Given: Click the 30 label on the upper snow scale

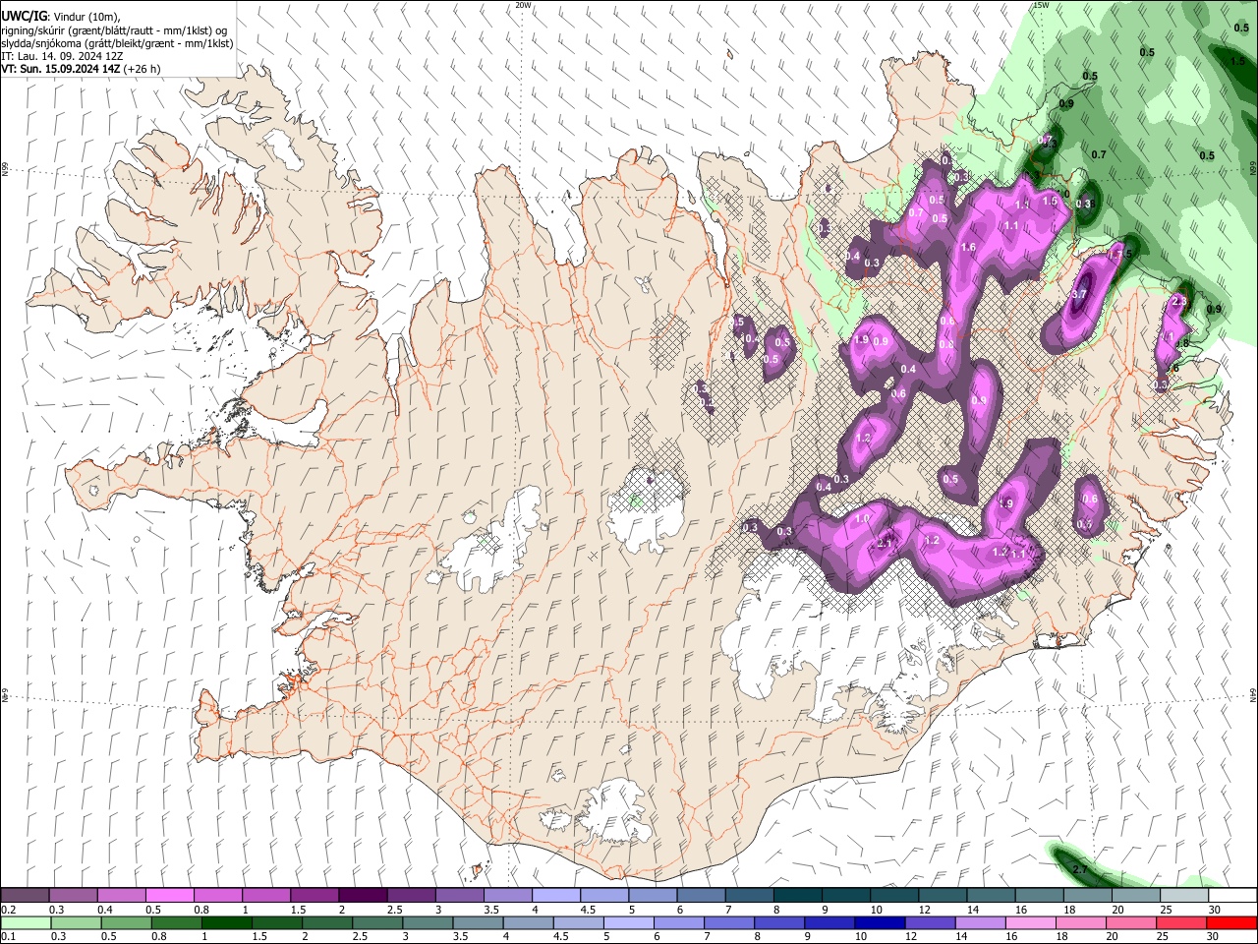Looking at the screenshot, I should point(1214,910).
